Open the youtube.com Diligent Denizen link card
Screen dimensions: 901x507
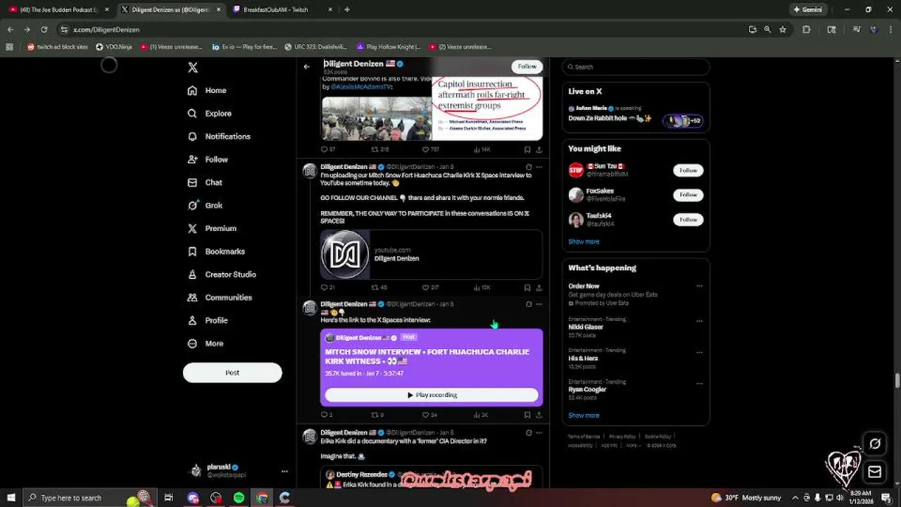tap(431, 254)
